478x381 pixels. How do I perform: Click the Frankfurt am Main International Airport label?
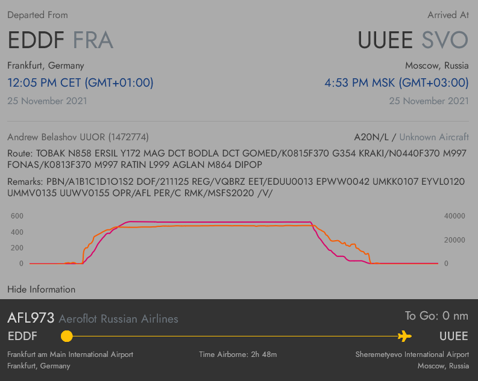coord(70,355)
